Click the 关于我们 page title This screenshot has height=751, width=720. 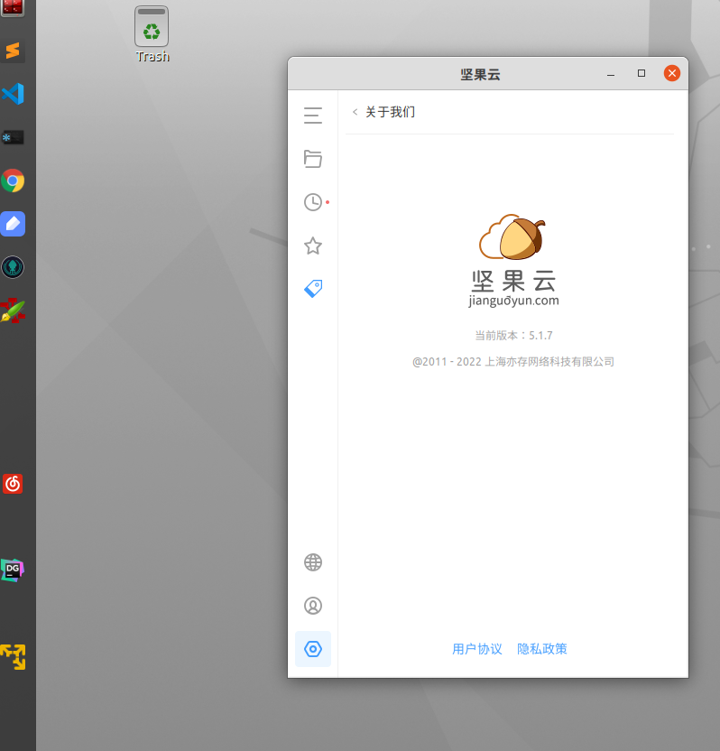tap(390, 112)
